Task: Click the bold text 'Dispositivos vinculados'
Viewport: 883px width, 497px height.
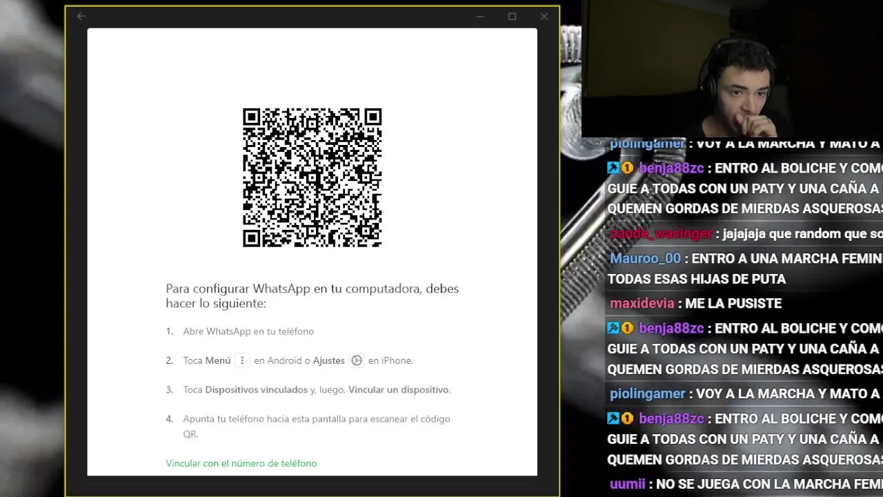Action: (256, 389)
